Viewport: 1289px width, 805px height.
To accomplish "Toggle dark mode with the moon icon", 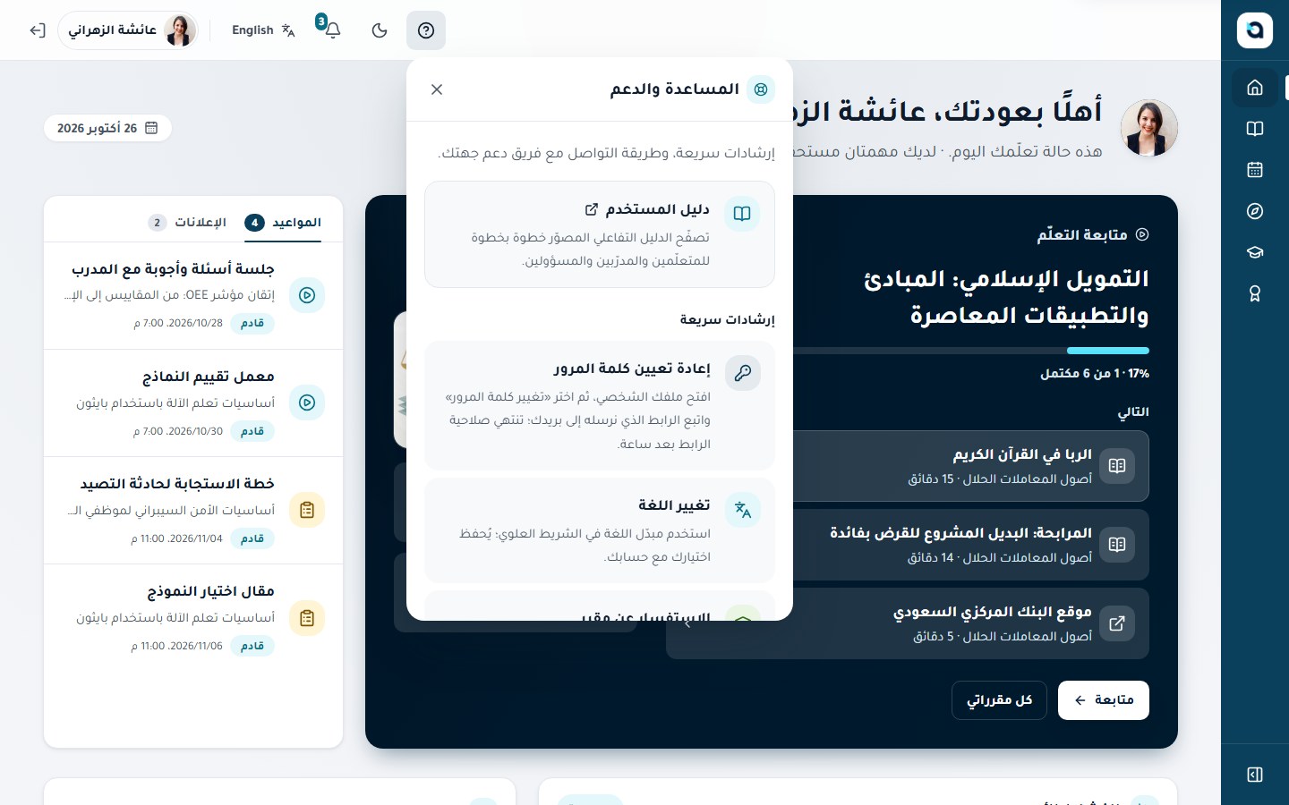I will [380, 30].
